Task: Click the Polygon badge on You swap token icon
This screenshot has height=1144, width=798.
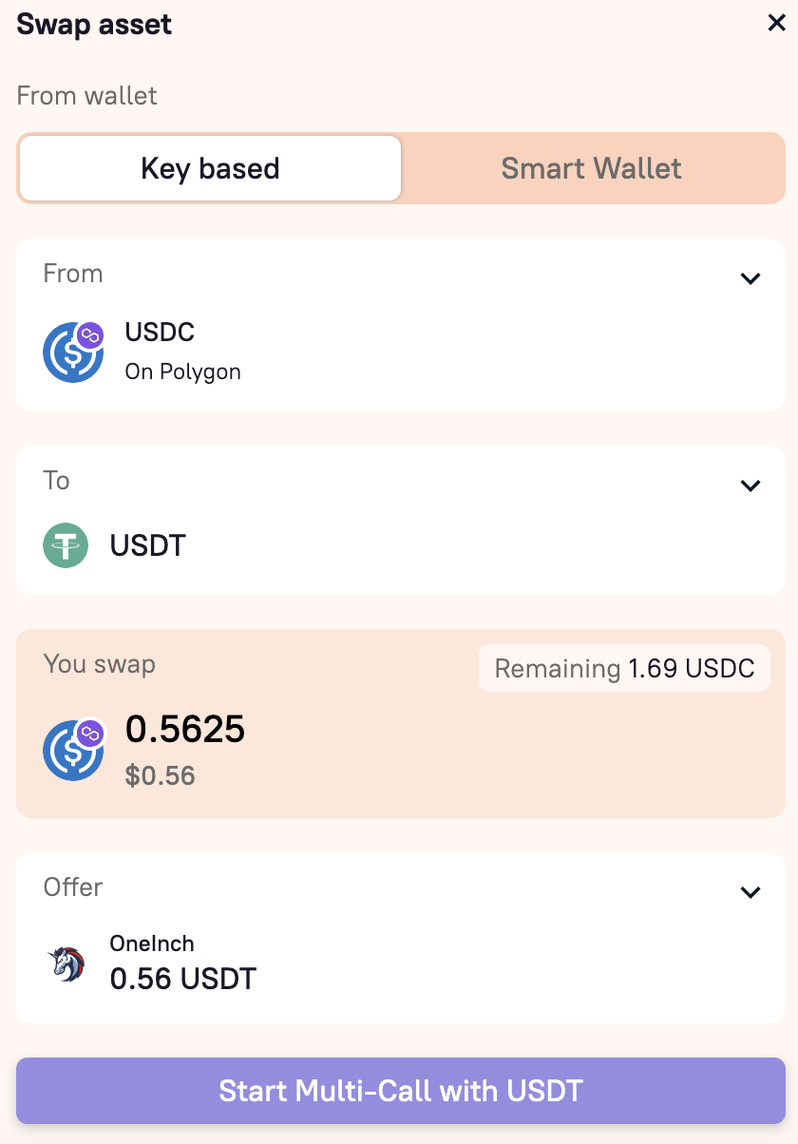Action: pos(90,733)
